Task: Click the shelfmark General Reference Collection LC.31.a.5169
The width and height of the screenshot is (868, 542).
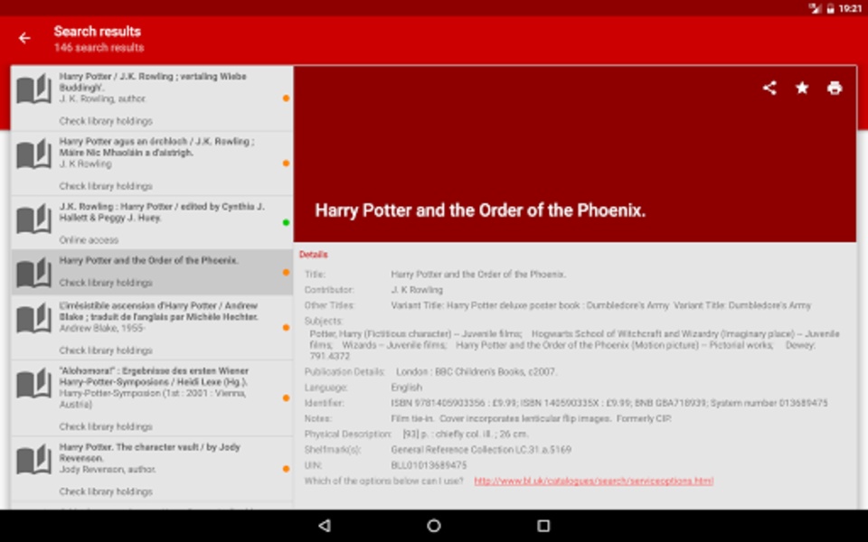Action: [481, 450]
